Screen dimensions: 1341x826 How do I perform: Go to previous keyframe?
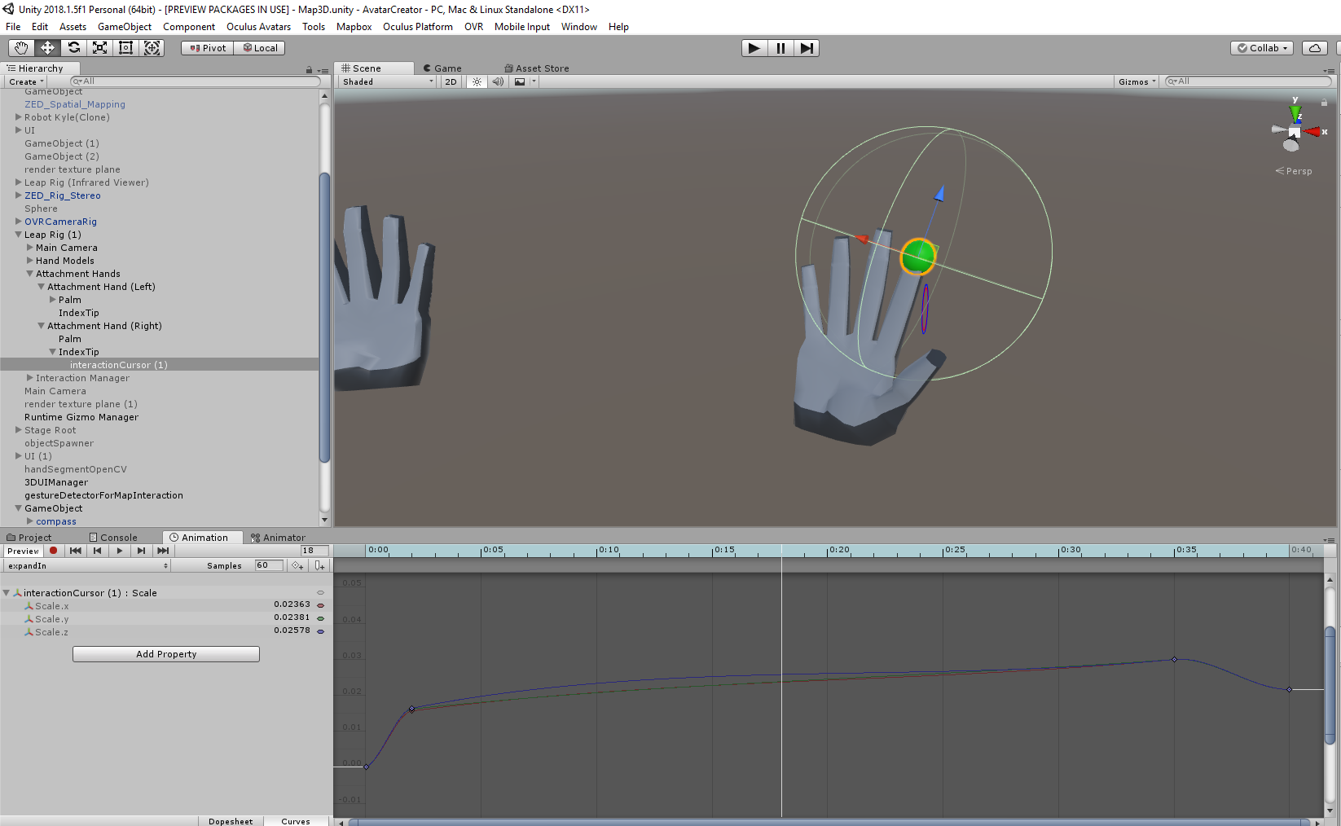coord(98,551)
